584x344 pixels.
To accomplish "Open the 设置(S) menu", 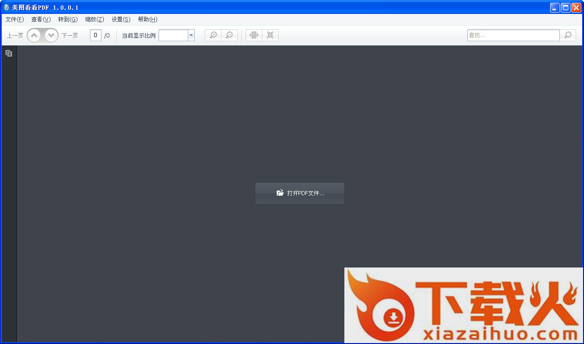I will [x=121, y=19].
